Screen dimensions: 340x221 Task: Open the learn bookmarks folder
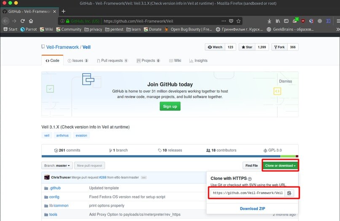(134, 29)
